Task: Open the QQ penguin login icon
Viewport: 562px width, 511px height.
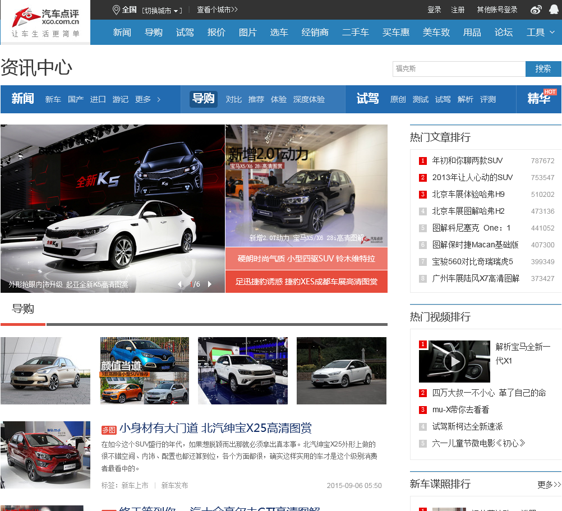Action: click(x=554, y=10)
